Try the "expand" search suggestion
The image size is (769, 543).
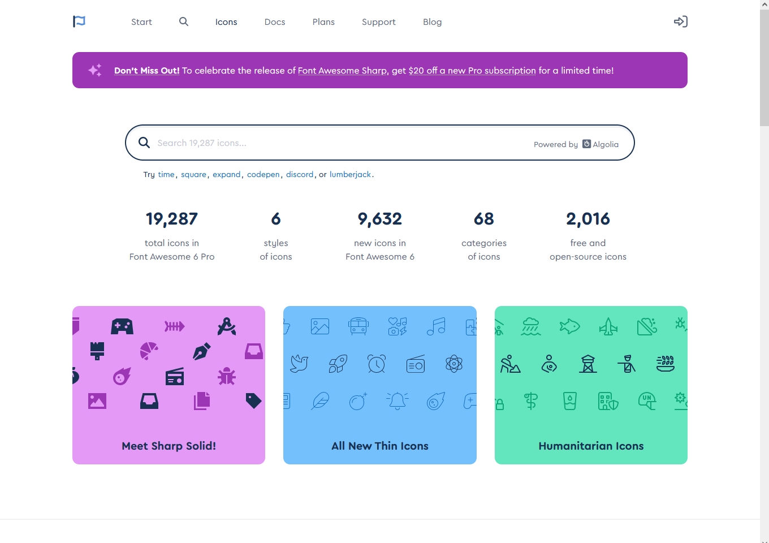pos(227,174)
